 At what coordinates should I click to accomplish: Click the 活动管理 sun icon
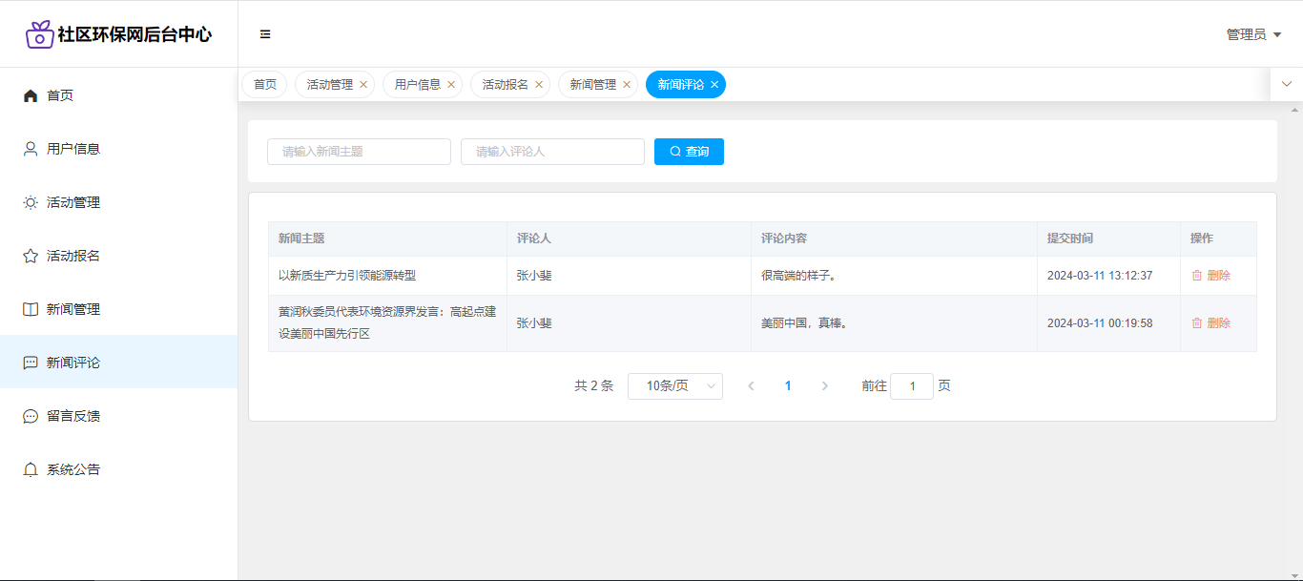[31, 202]
